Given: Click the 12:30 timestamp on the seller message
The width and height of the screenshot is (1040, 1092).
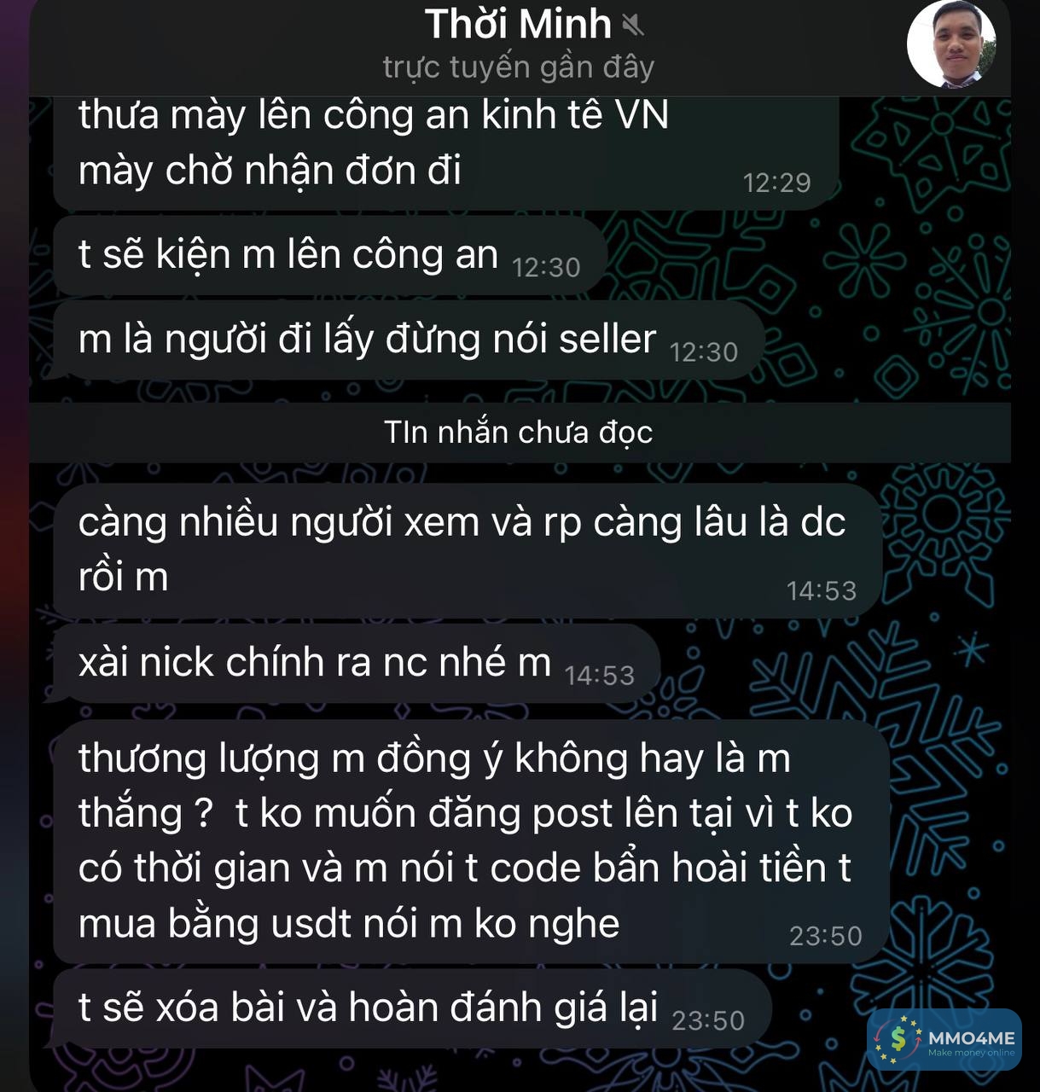Looking at the screenshot, I should click(703, 352).
